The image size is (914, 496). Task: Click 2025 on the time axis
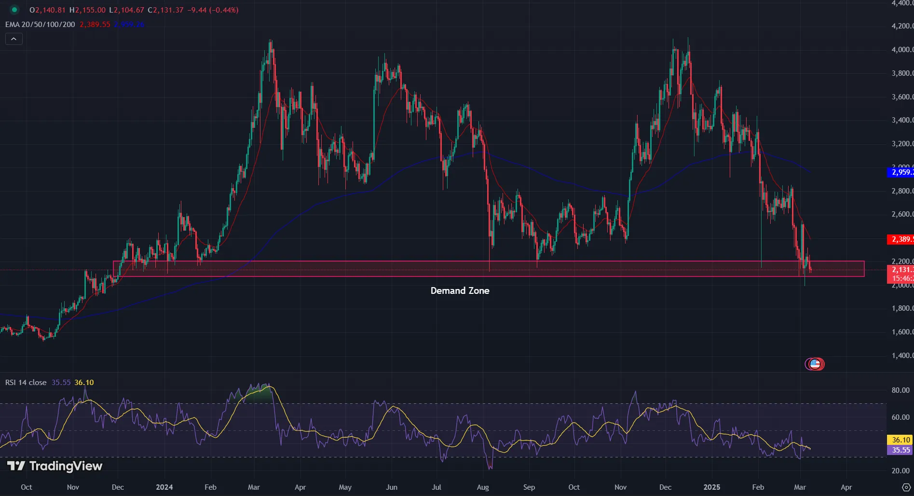pyautogui.click(x=711, y=487)
